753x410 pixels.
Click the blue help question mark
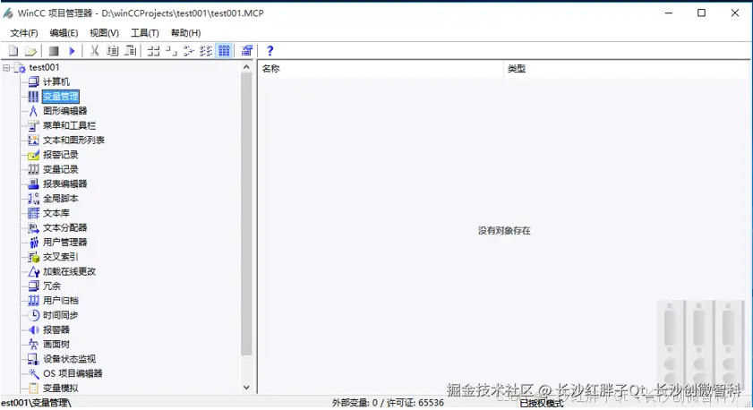[270, 50]
